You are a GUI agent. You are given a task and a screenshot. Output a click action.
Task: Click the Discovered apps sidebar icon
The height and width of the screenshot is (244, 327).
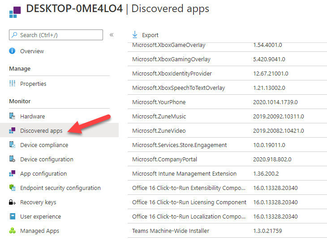click(x=12, y=130)
